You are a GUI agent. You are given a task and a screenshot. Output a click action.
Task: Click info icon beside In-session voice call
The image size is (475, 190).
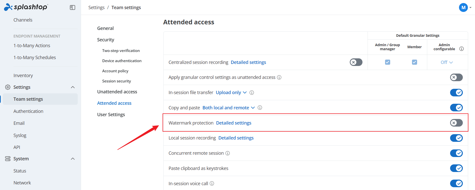[x=212, y=183]
